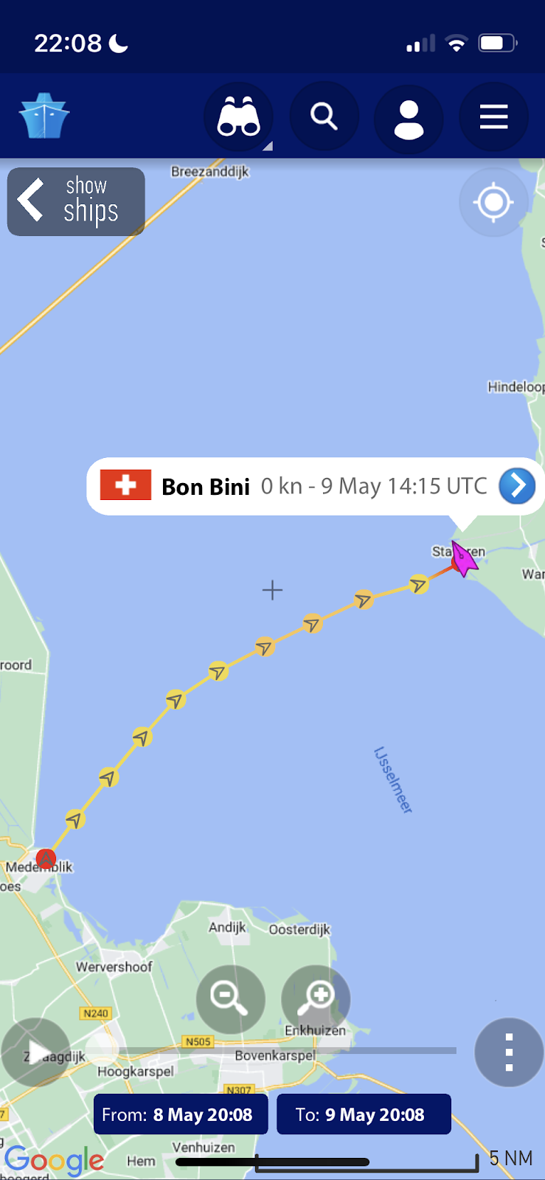Open the binoculars lookout icon
The width and height of the screenshot is (545, 1180).
click(238, 117)
